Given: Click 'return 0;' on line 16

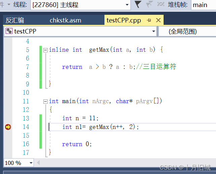Looking at the screenshot, I should pos(77,144).
